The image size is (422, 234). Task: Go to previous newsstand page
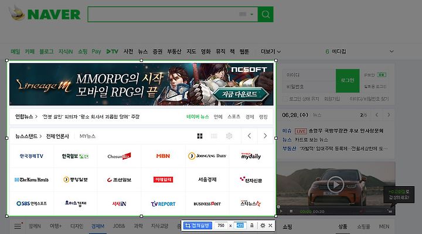(249, 136)
